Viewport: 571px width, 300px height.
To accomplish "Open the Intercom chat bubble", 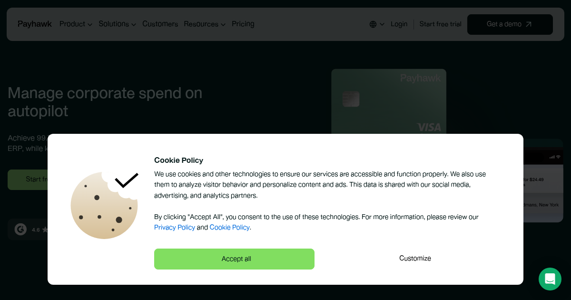I will [550, 279].
